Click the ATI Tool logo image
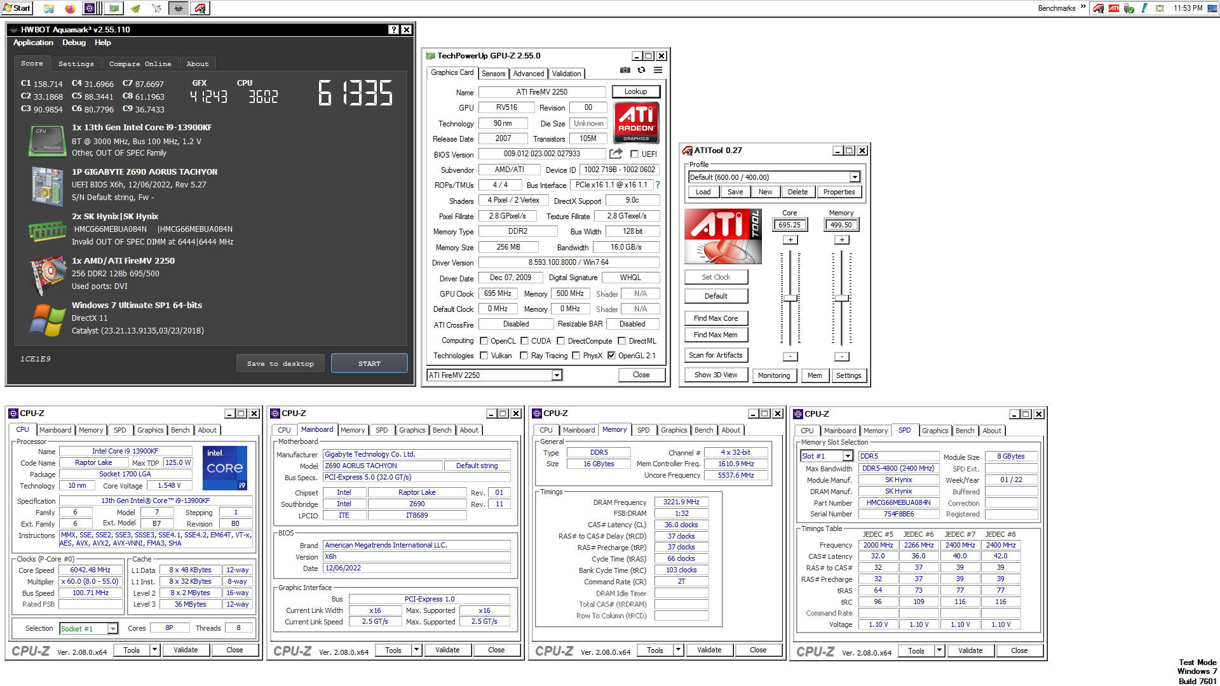This screenshot has width=1220, height=686. (x=723, y=236)
